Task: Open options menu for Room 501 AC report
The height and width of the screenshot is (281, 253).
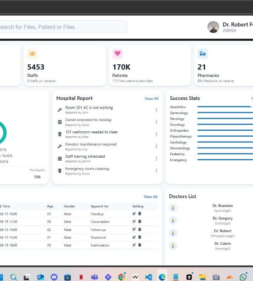Action: (x=156, y=110)
